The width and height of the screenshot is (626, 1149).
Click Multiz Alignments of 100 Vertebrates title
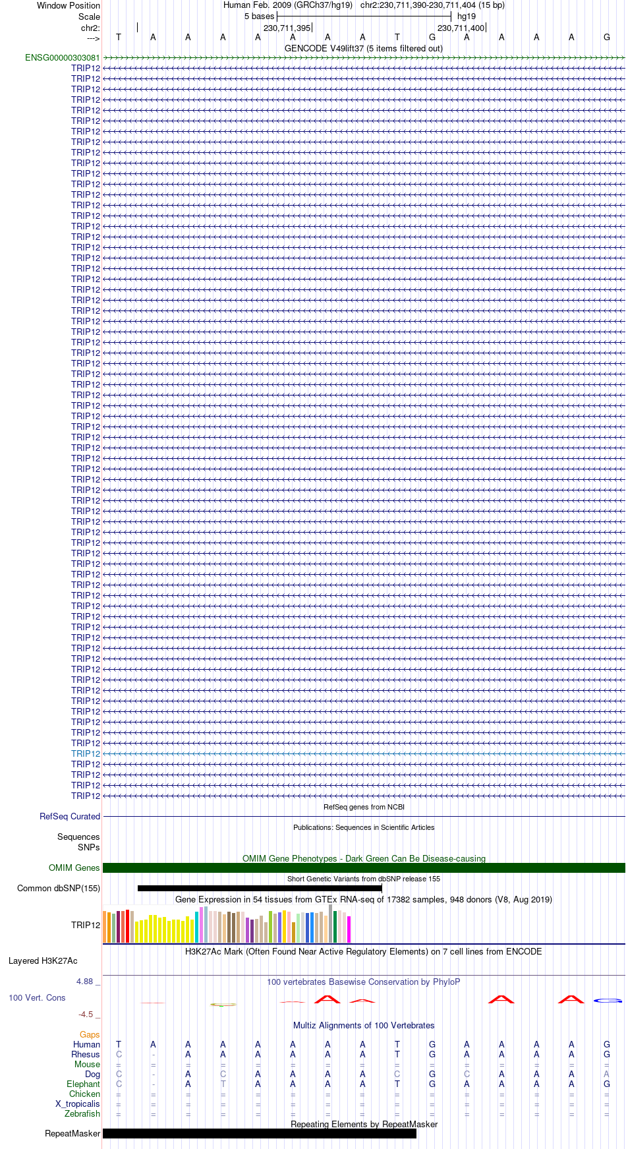(364, 1025)
